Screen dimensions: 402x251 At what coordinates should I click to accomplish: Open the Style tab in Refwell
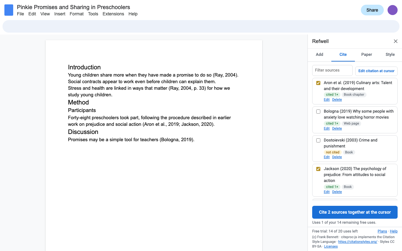click(390, 55)
